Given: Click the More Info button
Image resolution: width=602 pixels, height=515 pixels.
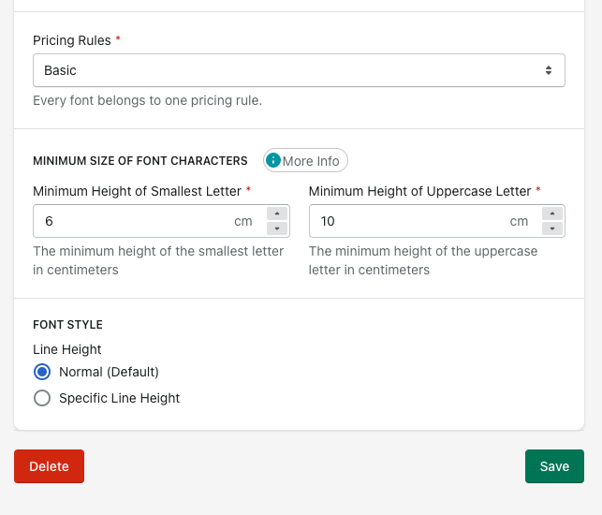Looking at the screenshot, I should point(305,161).
